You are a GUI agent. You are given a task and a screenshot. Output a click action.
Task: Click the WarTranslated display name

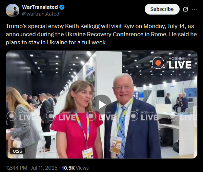(40, 7)
